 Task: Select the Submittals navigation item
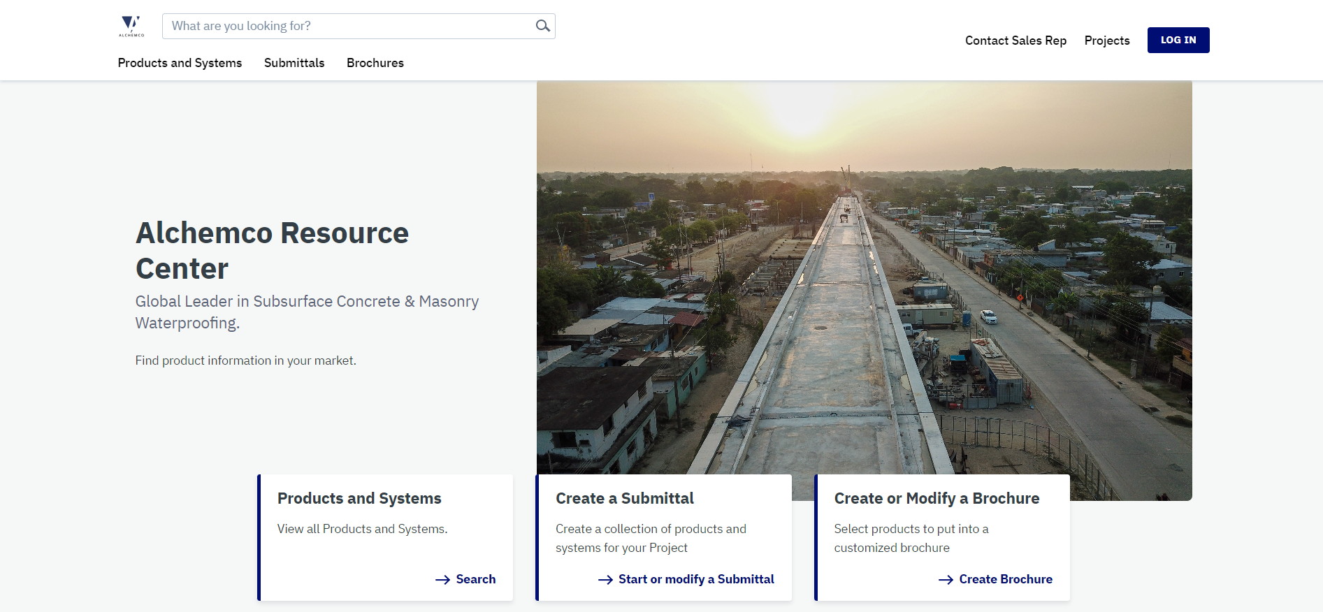(294, 63)
